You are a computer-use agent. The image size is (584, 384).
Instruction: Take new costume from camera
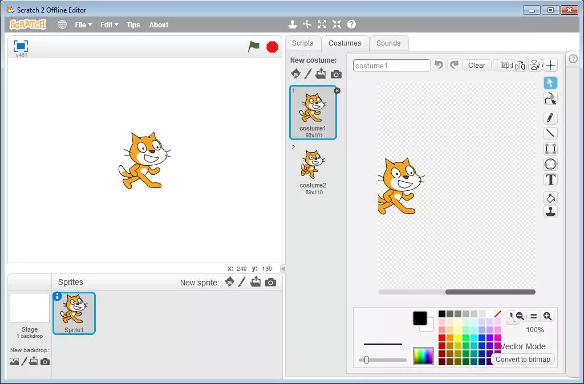pyautogui.click(x=336, y=74)
